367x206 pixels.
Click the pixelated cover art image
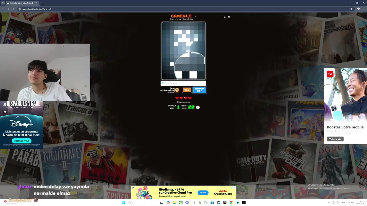click(x=183, y=51)
